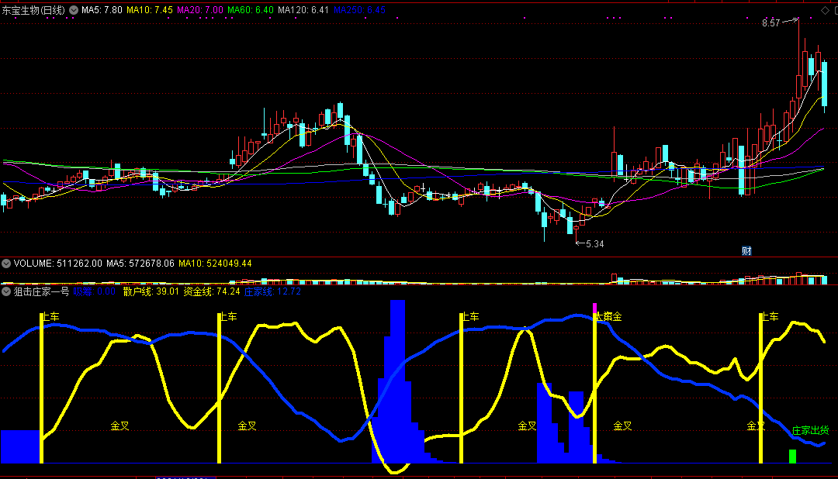Select the MA10: 7.45 label
838x479 pixels.
[x=150, y=10]
